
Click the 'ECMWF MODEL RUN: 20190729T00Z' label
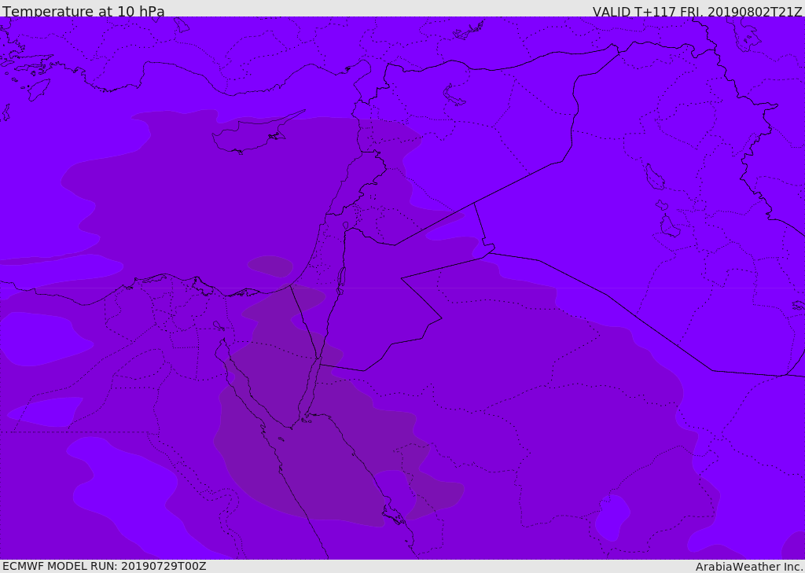coord(105,566)
